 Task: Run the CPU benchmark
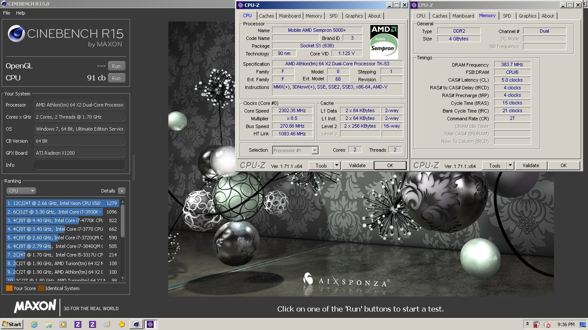pyautogui.click(x=116, y=78)
